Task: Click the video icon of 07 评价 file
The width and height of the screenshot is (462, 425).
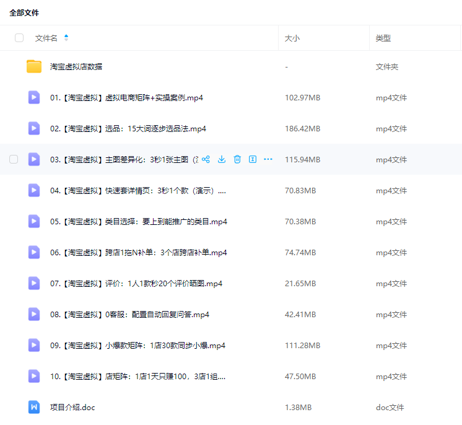Action: (34, 283)
